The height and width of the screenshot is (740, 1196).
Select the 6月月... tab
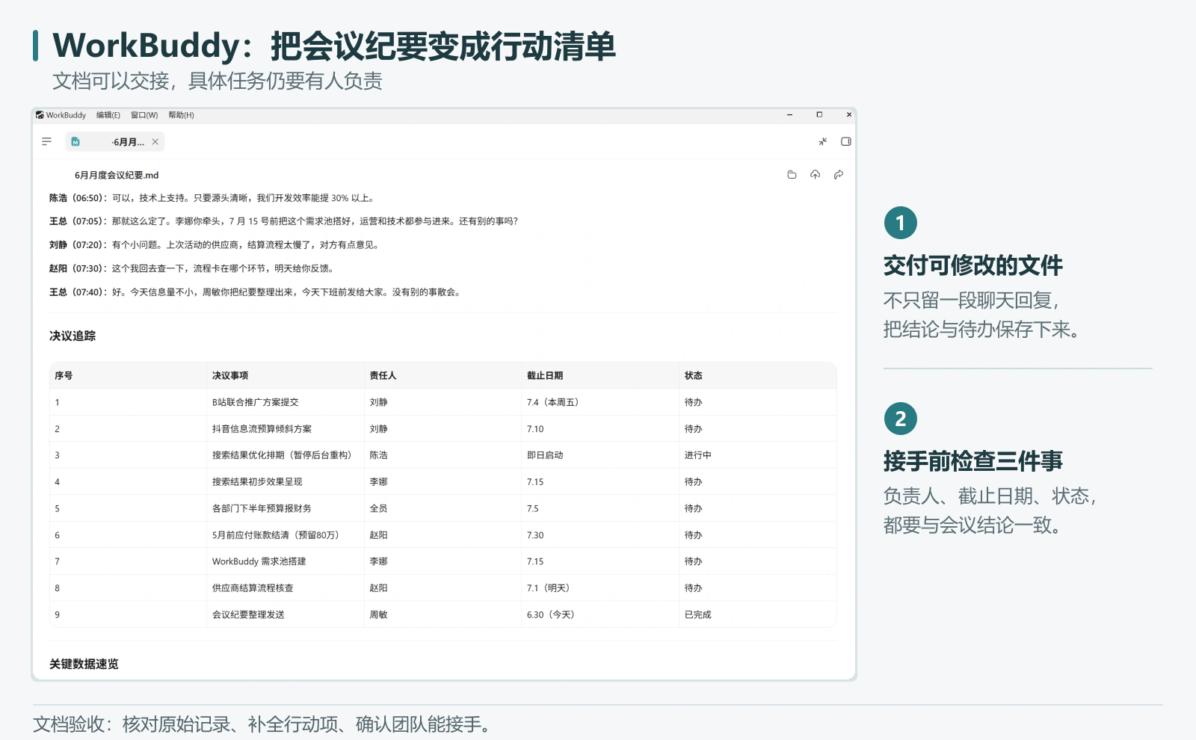115,141
